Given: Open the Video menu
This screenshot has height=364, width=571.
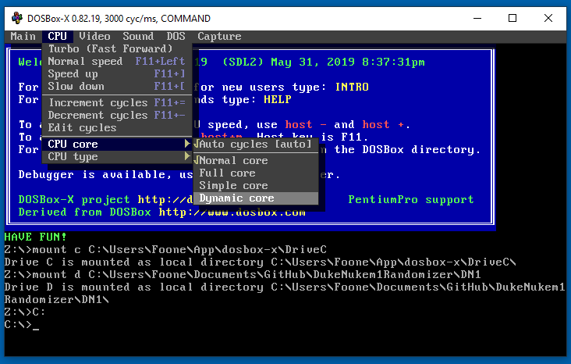Looking at the screenshot, I should tap(94, 36).
